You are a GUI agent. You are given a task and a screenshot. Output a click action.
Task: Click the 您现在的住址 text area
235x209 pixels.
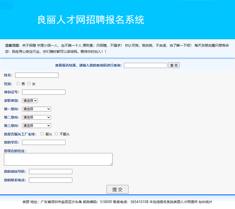coord(58,159)
